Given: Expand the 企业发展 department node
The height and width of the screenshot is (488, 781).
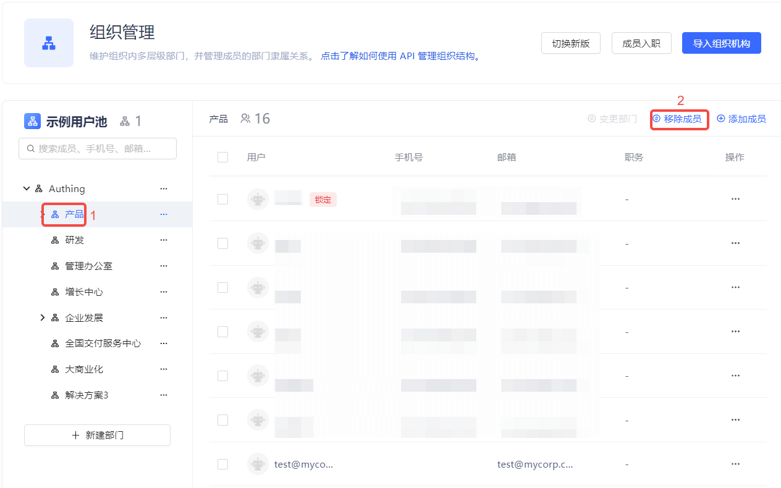Looking at the screenshot, I should click(42, 318).
